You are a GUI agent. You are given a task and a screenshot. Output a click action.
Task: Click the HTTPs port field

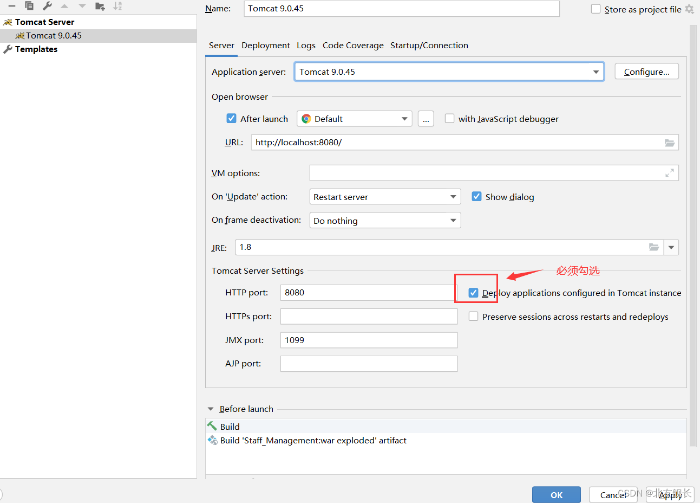[x=369, y=317]
